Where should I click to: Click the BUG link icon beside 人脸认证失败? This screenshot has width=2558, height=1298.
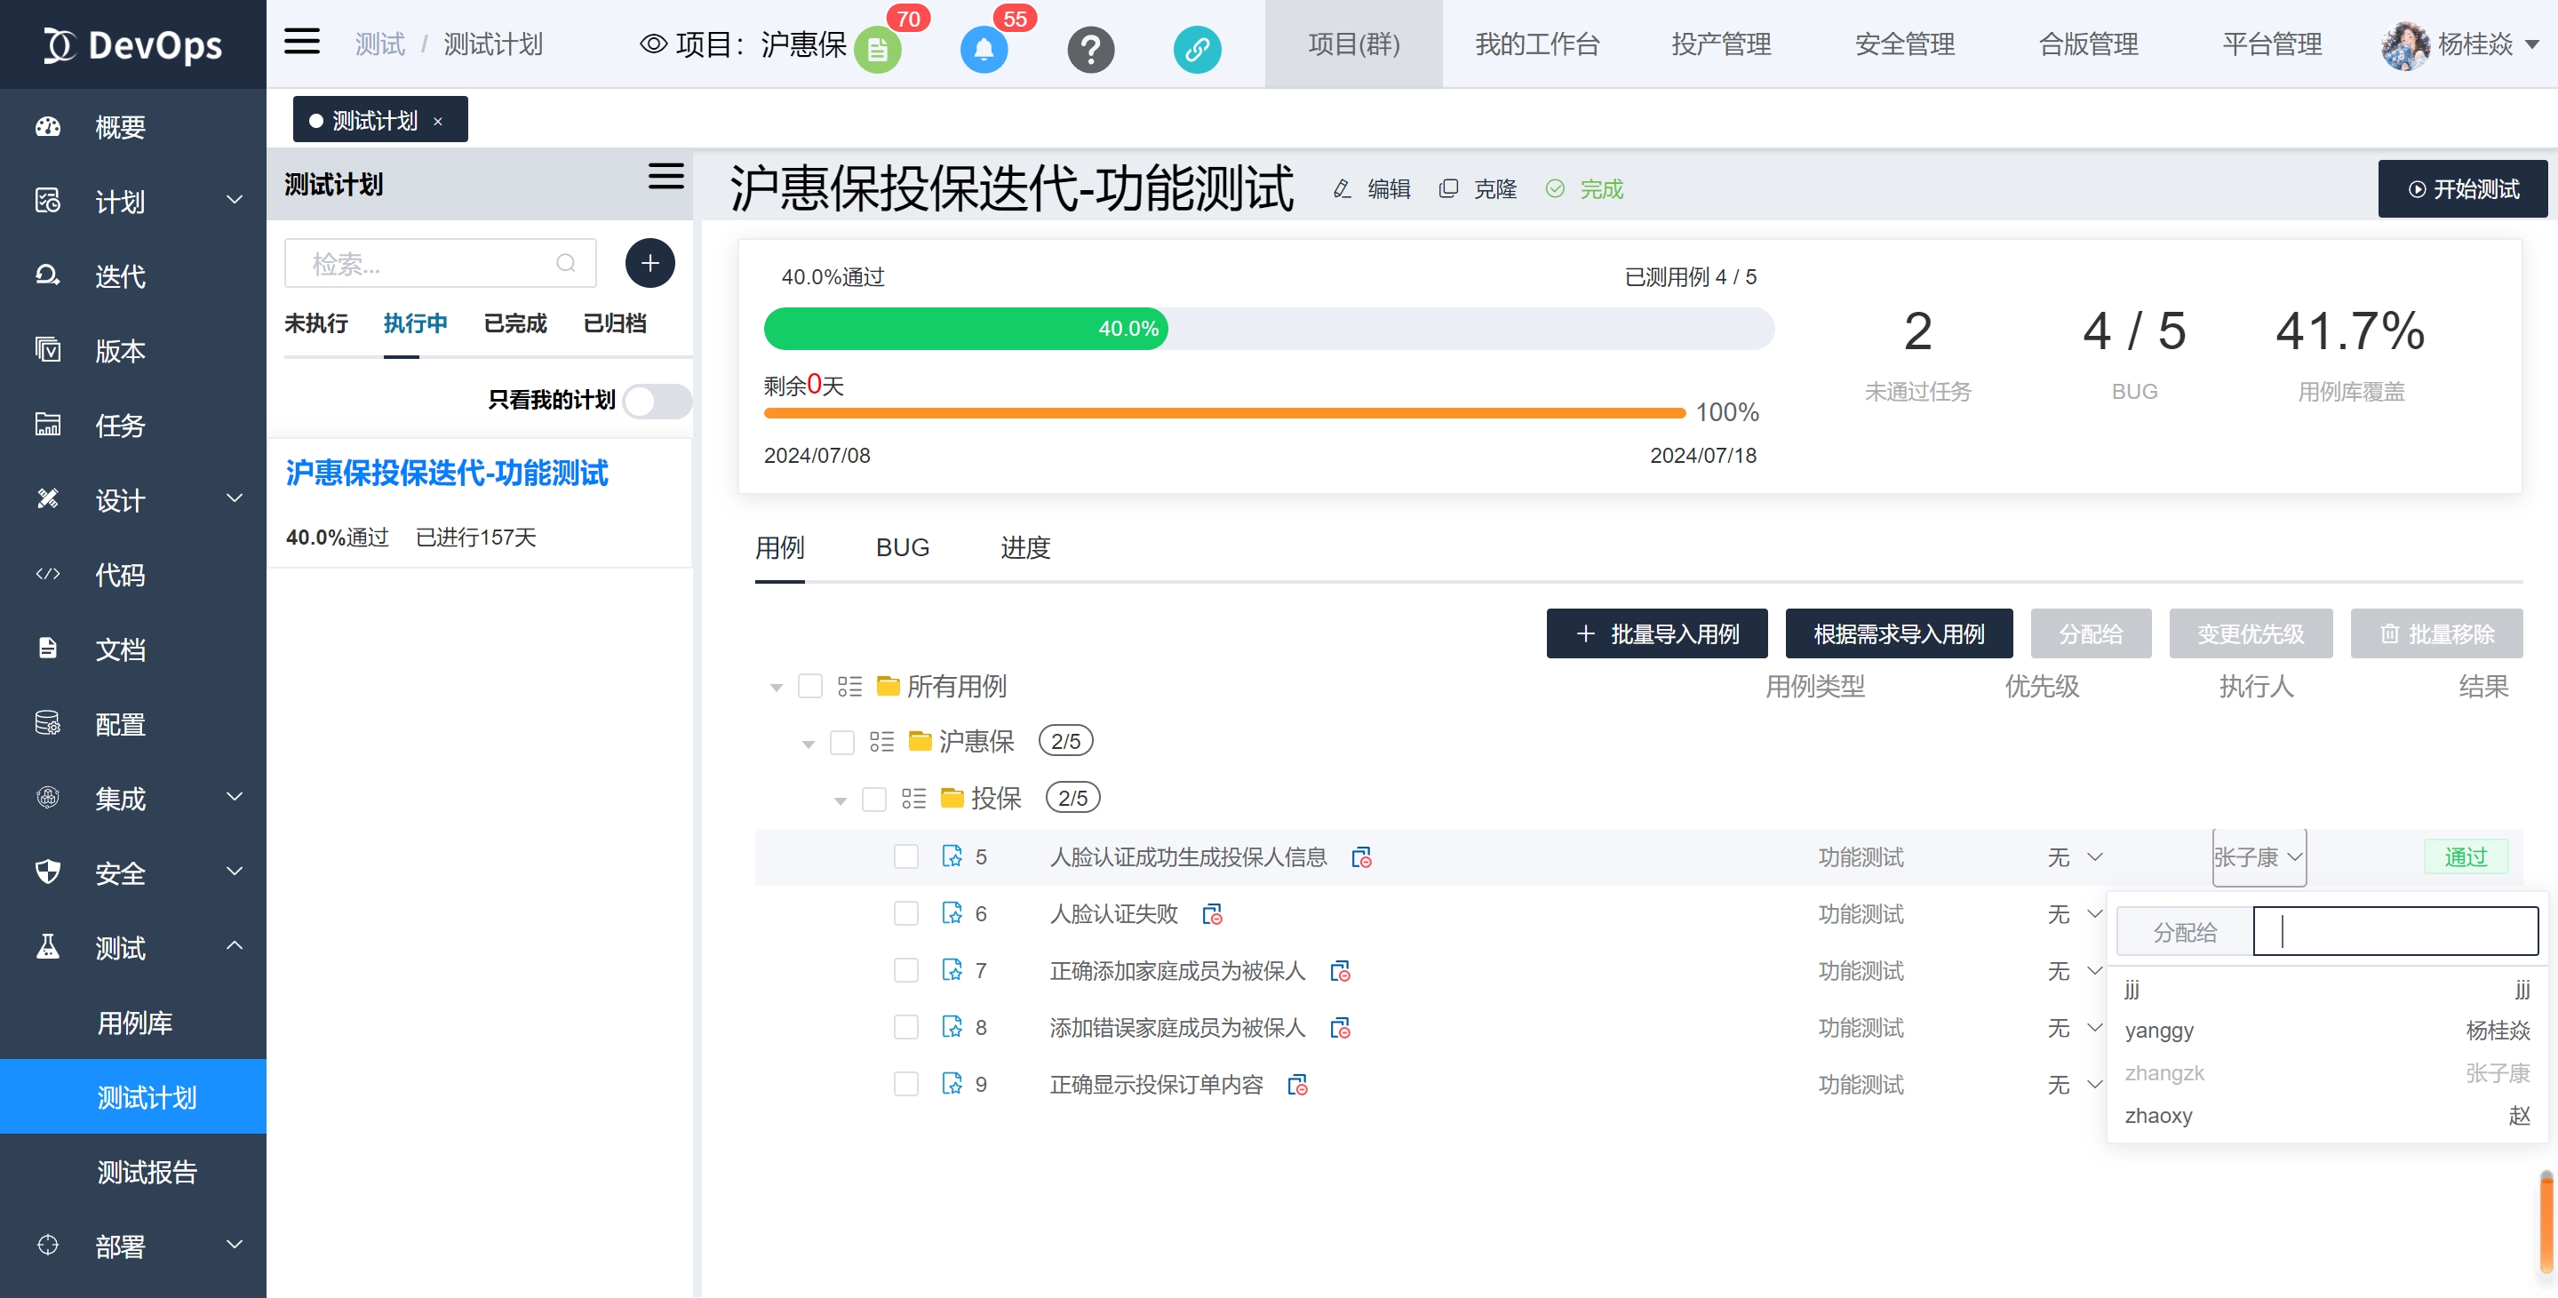pyautogui.click(x=1212, y=913)
